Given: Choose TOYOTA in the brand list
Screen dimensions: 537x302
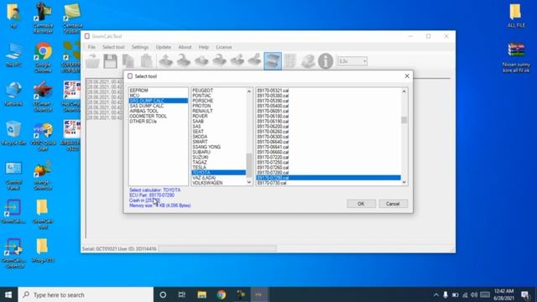Looking at the screenshot, I should pos(218,173).
